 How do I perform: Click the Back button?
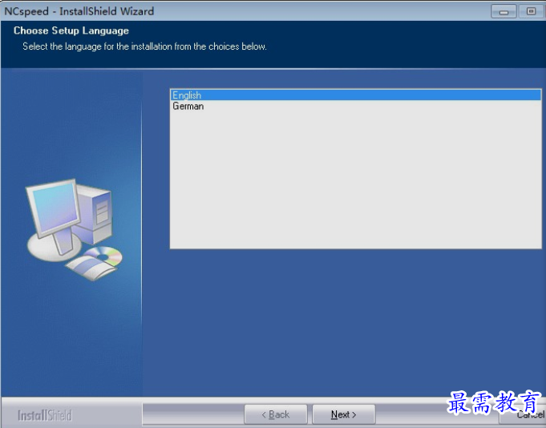coord(276,414)
